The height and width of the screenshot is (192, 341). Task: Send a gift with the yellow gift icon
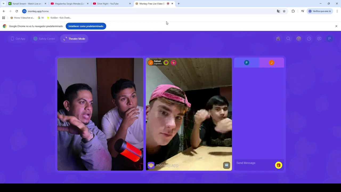point(278,165)
